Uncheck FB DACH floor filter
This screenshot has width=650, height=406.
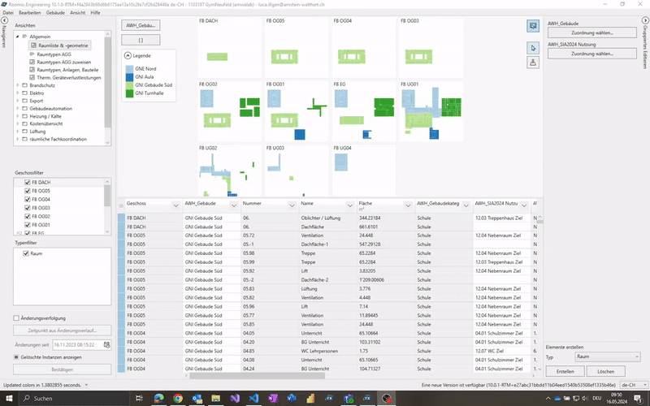point(28,183)
